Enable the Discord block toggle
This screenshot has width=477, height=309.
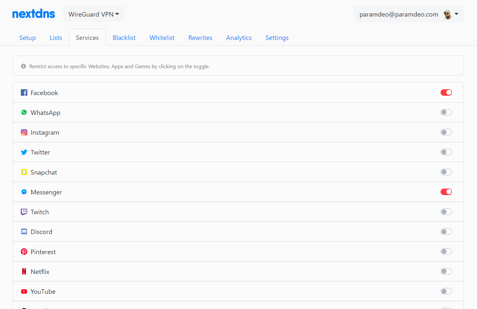(446, 231)
